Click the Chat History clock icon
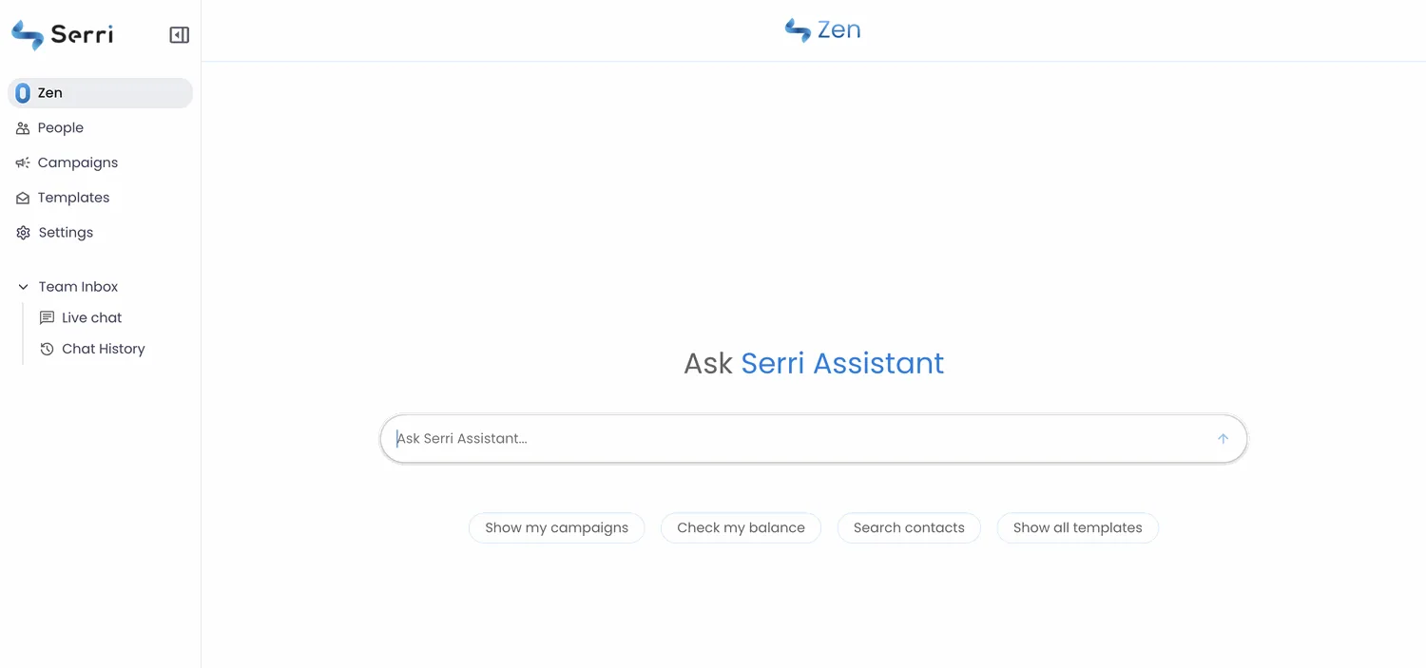The width and height of the screenshot is (1426, 668). 47,349
